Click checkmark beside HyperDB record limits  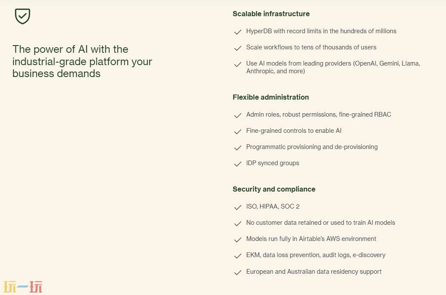point(238,32)
